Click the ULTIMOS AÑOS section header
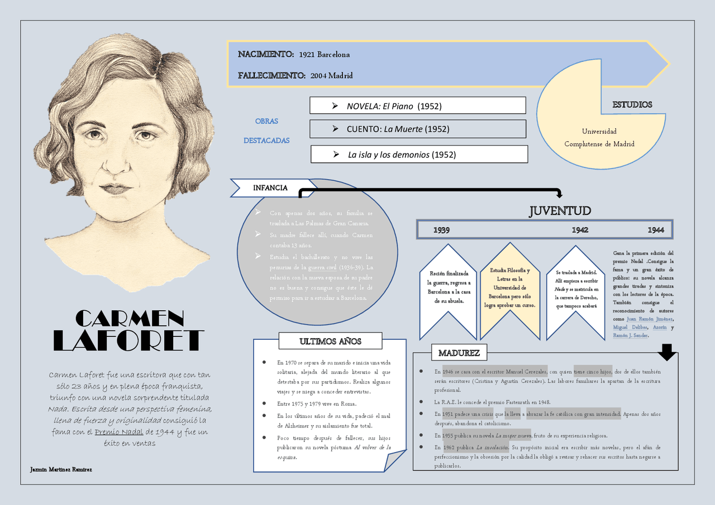 coord(330,341)
